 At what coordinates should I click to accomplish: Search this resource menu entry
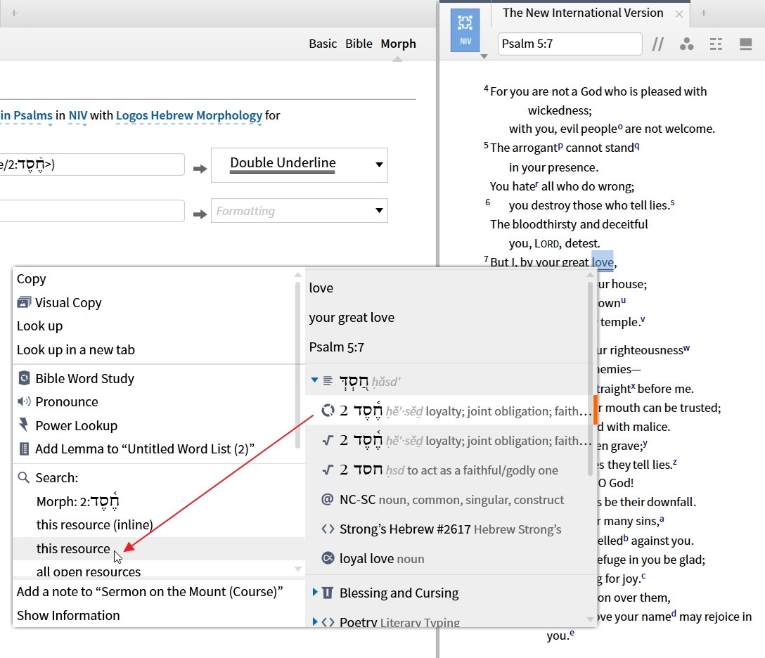pyautogui.click(x=159, y=548)
